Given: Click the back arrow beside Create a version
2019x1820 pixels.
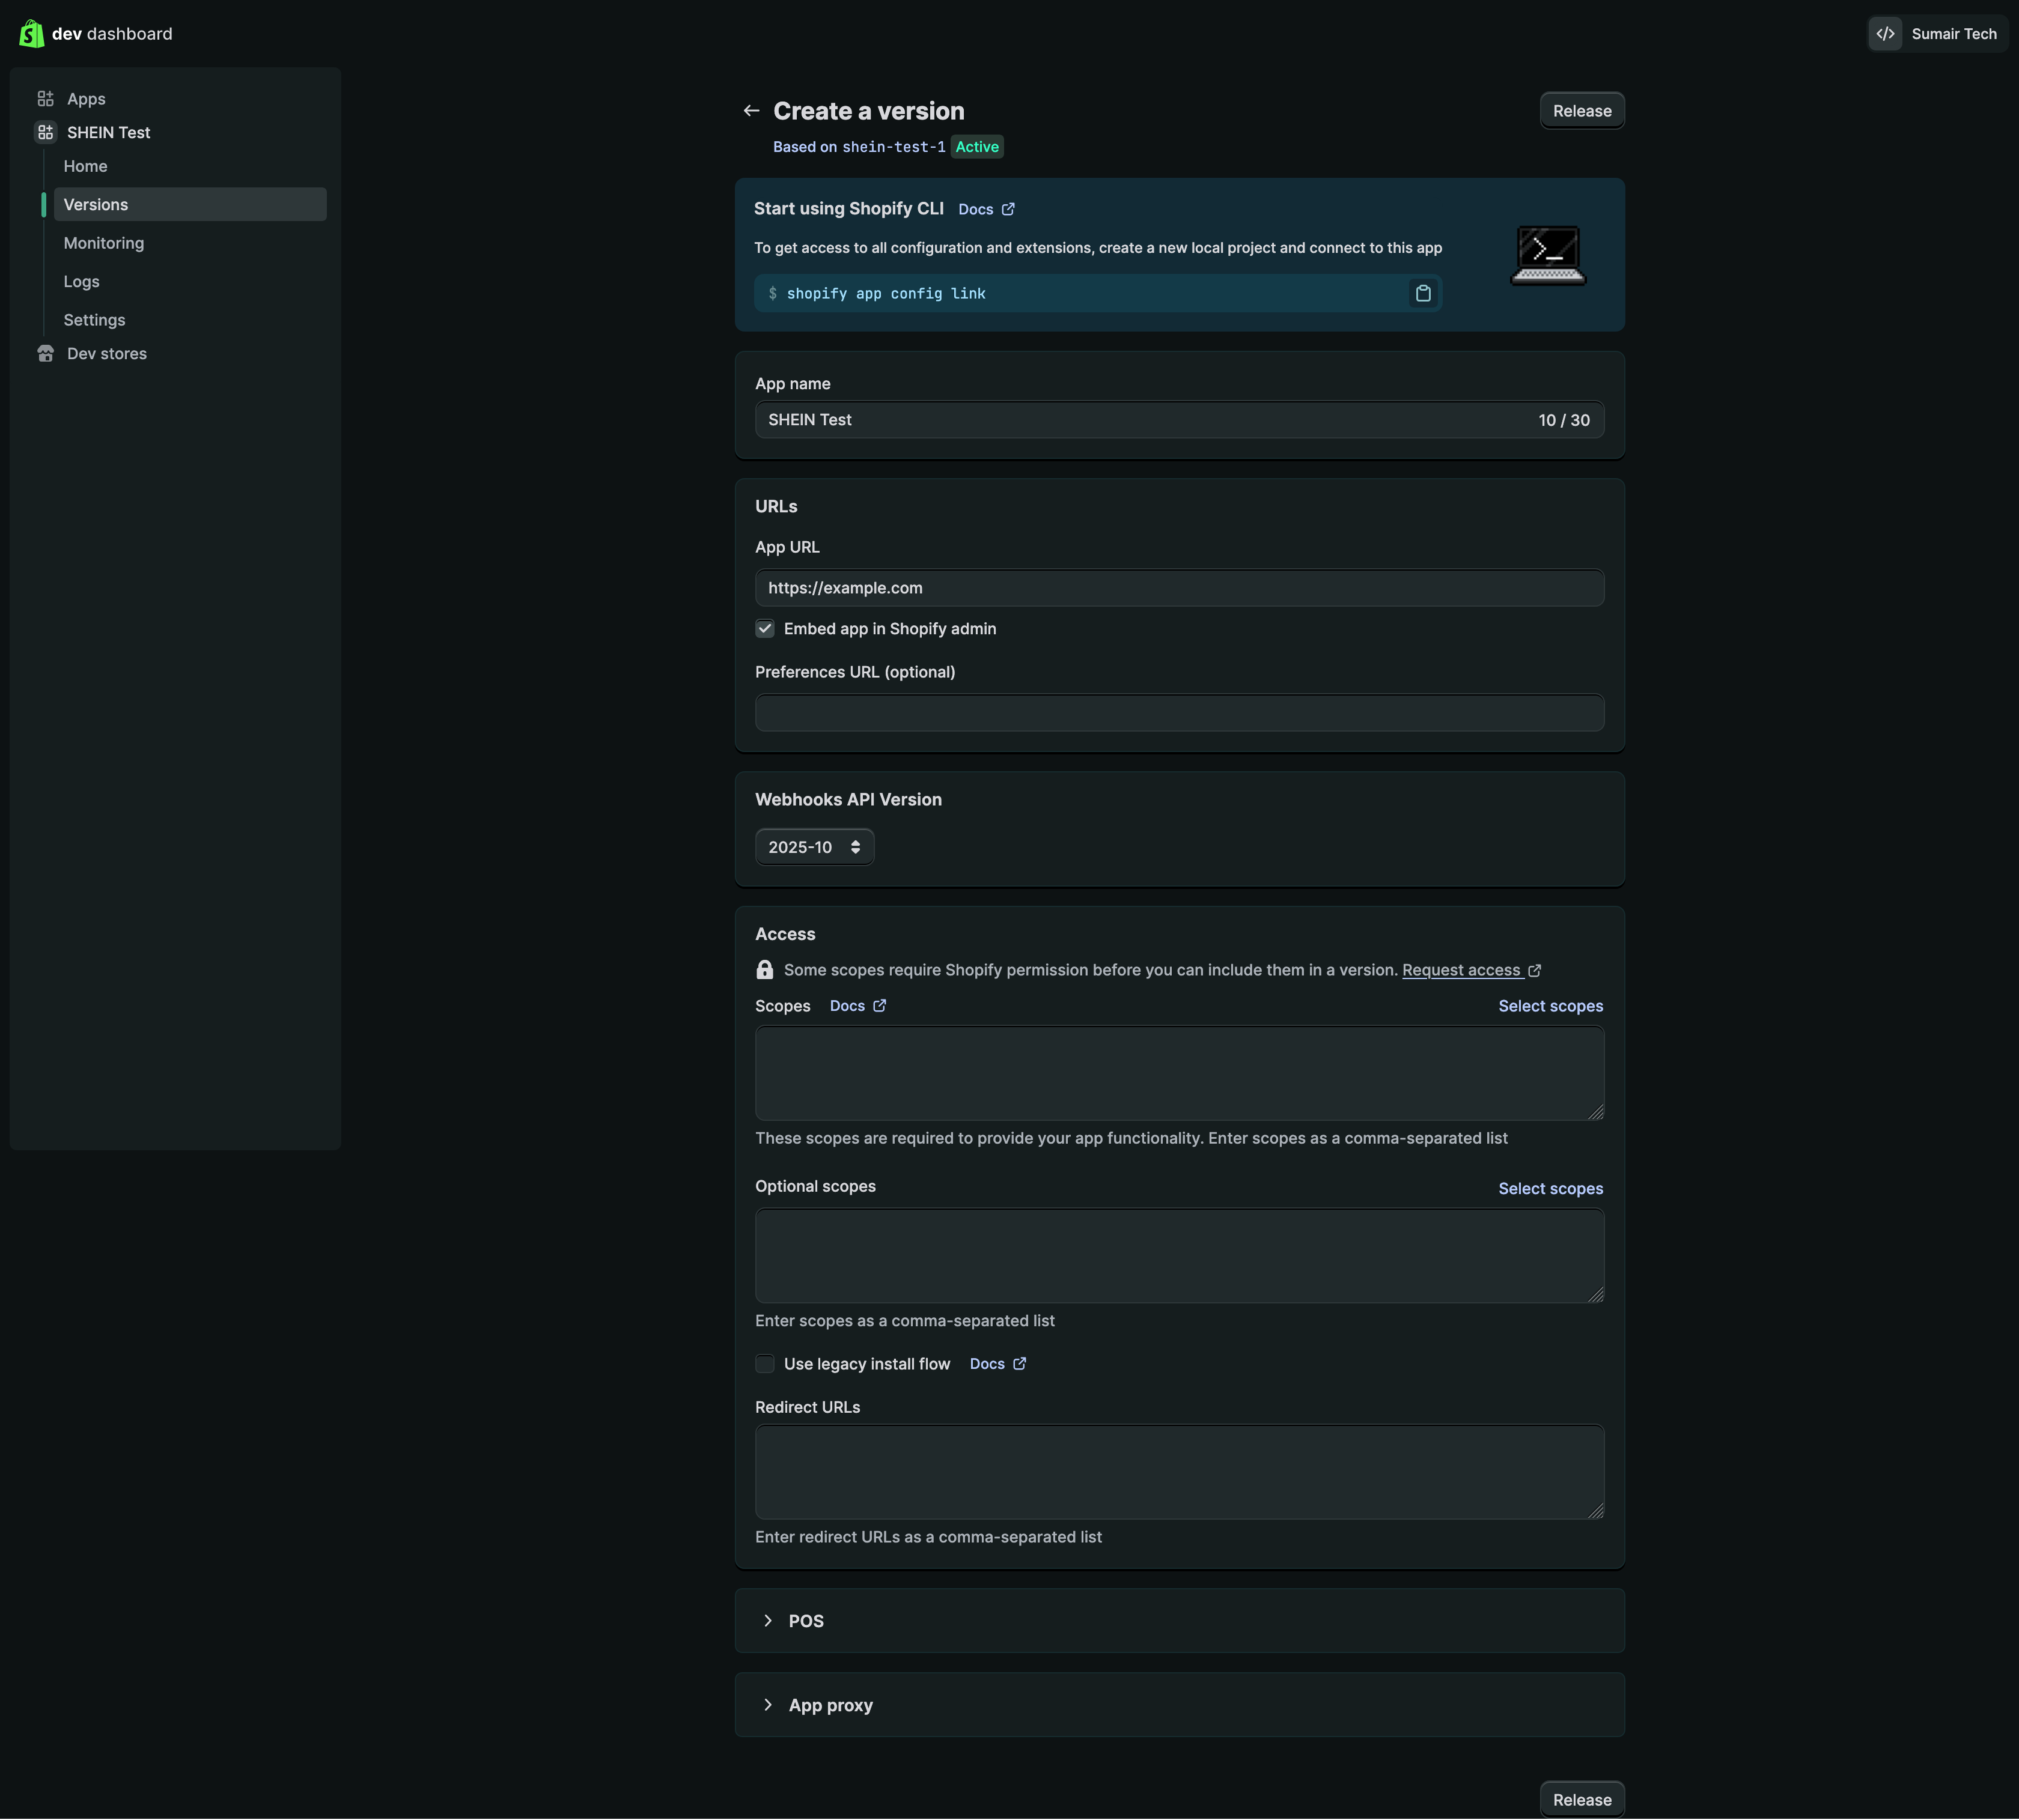Looking at the screenshot, I should pyautogui.click(x=751, y=111).
